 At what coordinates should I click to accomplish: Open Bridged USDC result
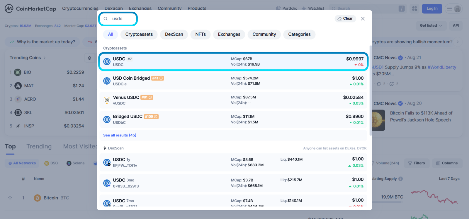point(233,119)
